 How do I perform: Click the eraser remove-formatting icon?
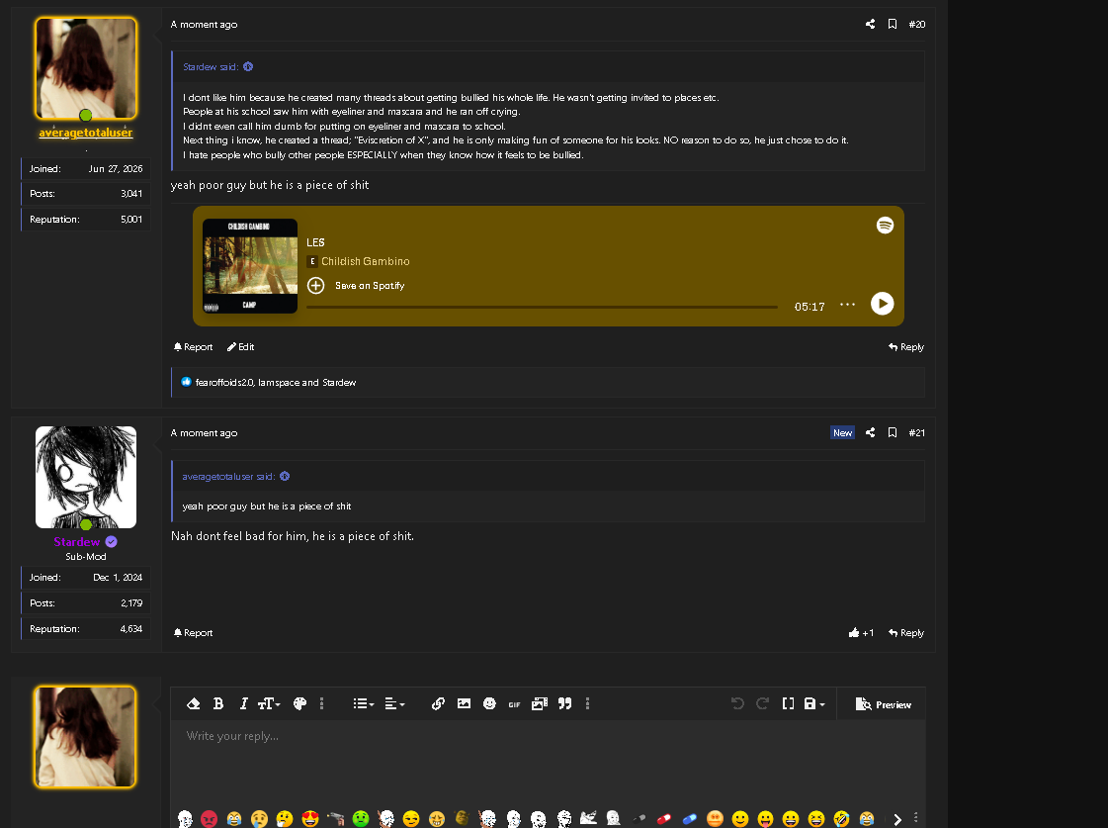pos(193,703)
